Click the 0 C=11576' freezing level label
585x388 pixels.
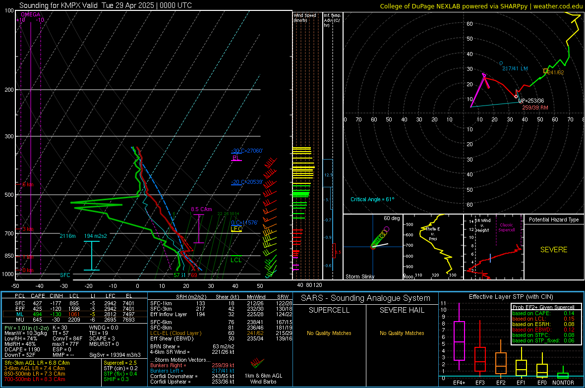click(x=244, y=222)
